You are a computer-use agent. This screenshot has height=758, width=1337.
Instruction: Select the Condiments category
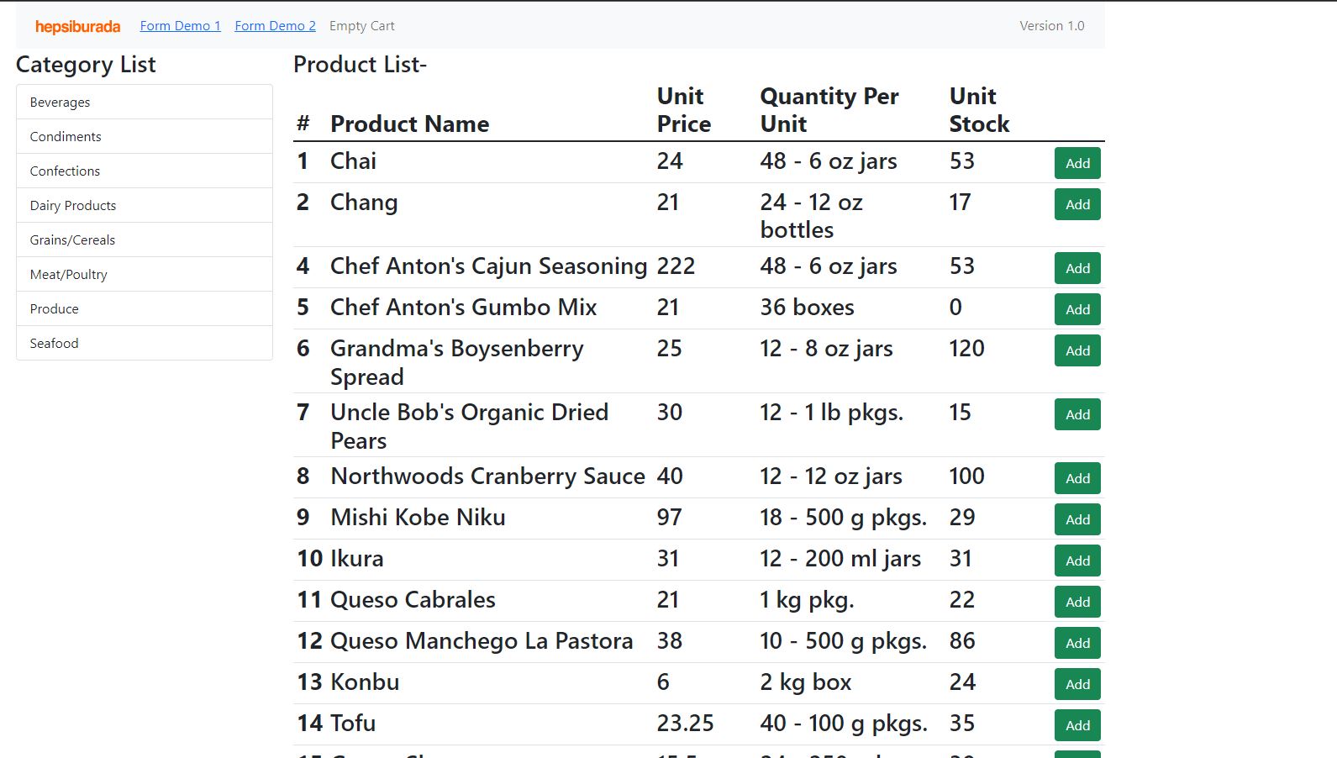coord(144,136)
